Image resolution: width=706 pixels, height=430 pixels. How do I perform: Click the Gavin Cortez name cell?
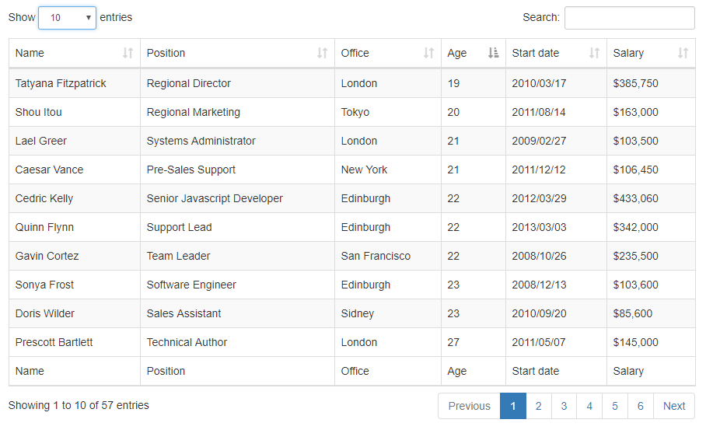tap(75, 256)
